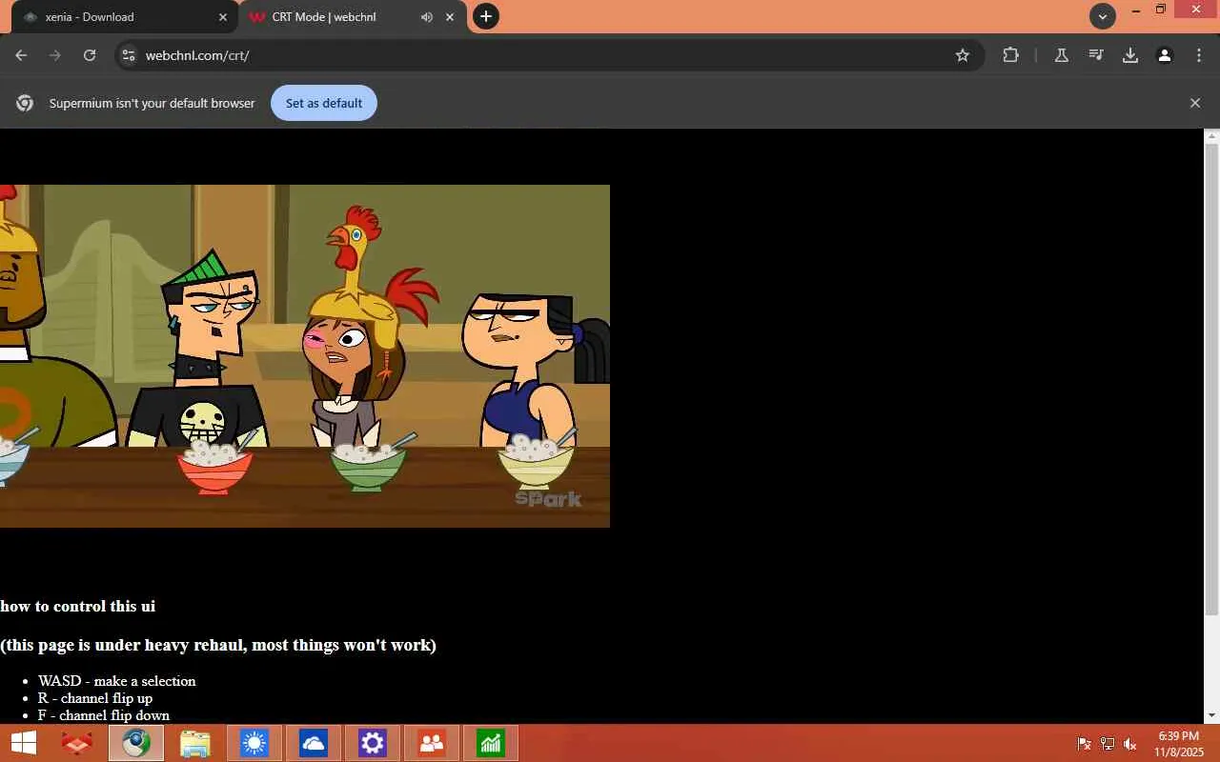Screen dimensions: 1220x762
Task: Open OneDrive from the taskbar
Action: [x=313, y=743]
